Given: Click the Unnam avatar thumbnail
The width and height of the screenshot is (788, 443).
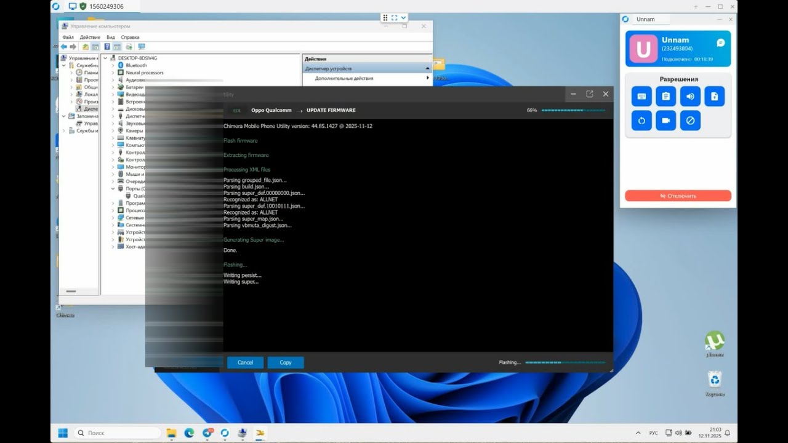Looking at the screenshot, I should tap(643, 49).
